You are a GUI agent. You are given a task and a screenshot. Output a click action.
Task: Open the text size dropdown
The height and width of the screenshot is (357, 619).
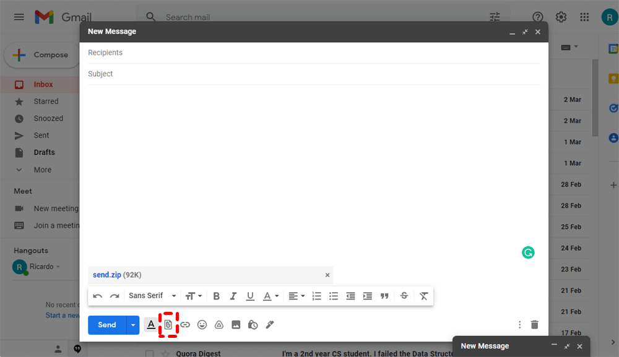193,296
